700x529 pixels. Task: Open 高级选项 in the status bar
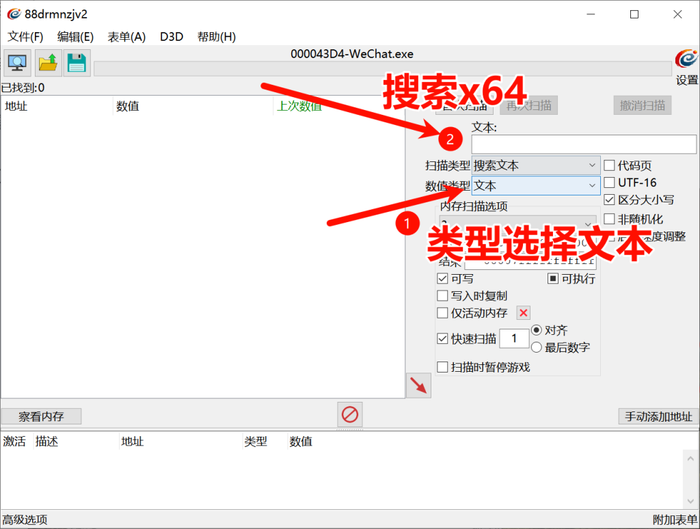25,519
